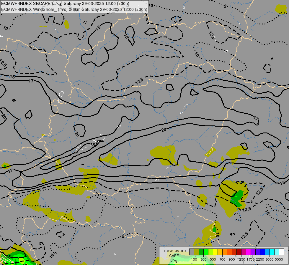
Task: Click the legend's J/kg unit label
Action: (174, 261)
